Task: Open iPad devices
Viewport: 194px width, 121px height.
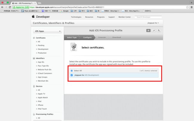Action: coord(40,101)
